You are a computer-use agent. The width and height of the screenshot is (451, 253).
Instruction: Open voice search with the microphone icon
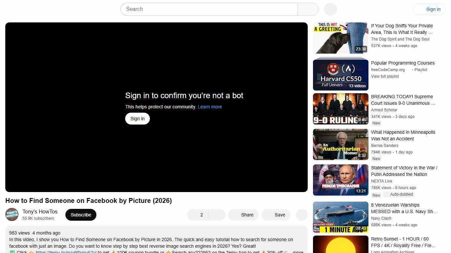point(330,9)
